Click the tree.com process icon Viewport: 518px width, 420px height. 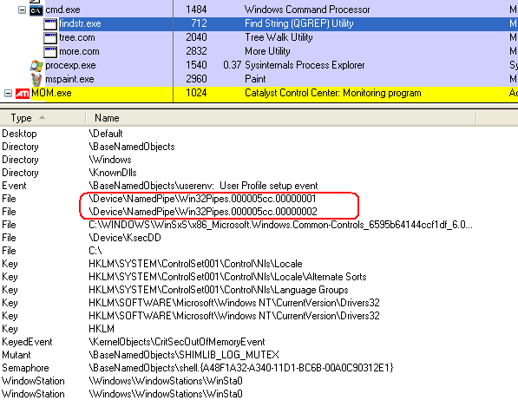pyautogui.click(x=50, y=38)
